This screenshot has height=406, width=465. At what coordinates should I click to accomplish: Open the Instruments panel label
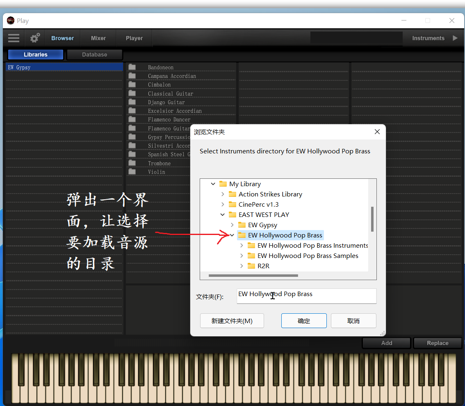pos(428,38)
